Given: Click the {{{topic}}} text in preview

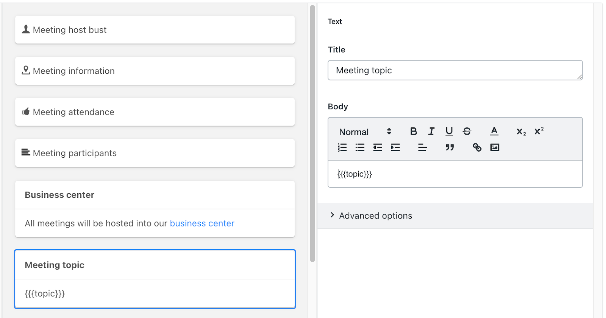Looking at the screenshot, I should [x=45, y=294].
